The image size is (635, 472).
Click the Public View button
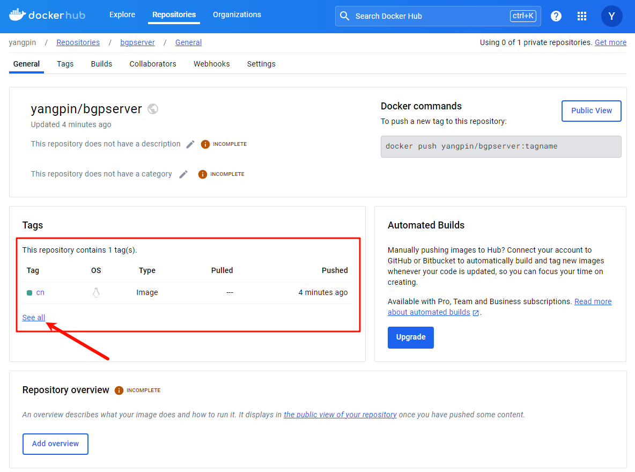point(591,110)
